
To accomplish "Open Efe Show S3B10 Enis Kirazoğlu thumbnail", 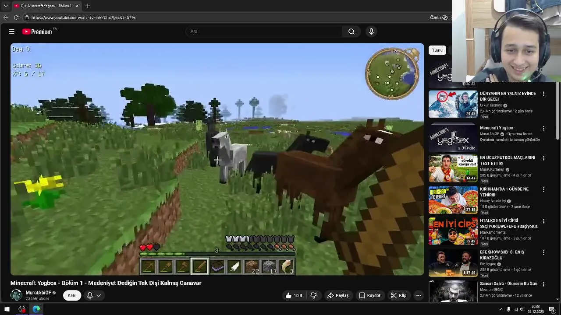I will [x=453, y=263].
